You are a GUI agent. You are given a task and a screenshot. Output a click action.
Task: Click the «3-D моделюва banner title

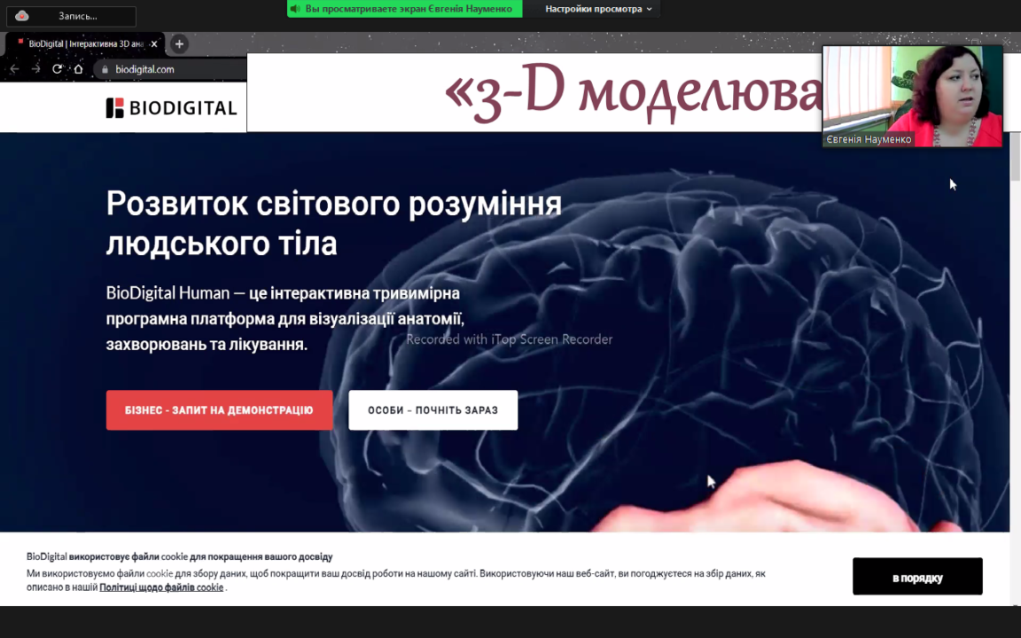(x=634, y=94)
